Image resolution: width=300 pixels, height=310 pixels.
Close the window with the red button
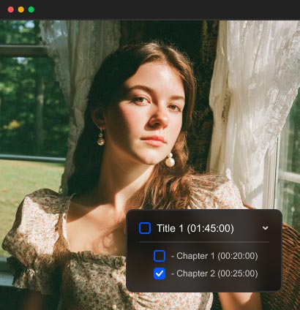(x=11, y=10)
